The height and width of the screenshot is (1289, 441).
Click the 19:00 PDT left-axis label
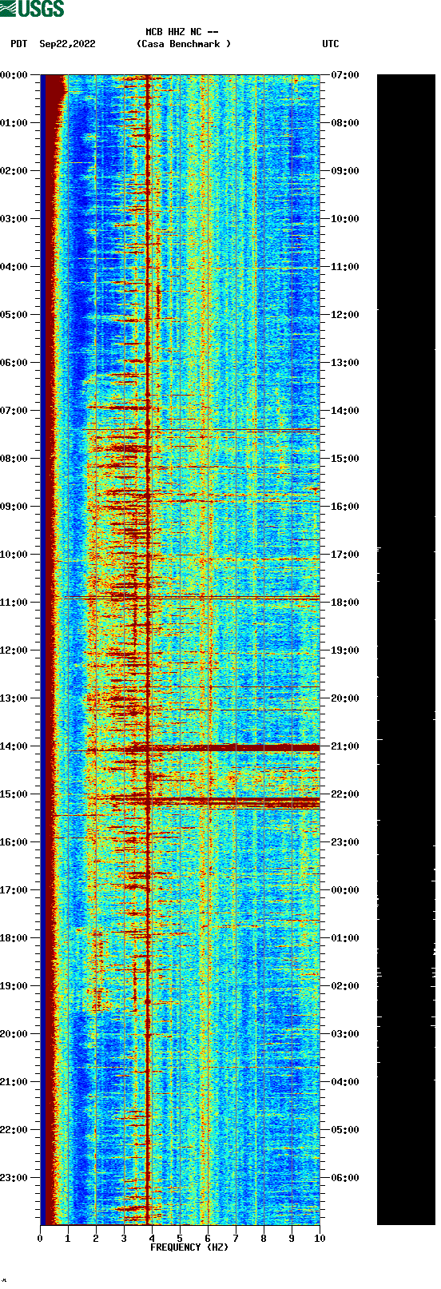pos(14,986)
